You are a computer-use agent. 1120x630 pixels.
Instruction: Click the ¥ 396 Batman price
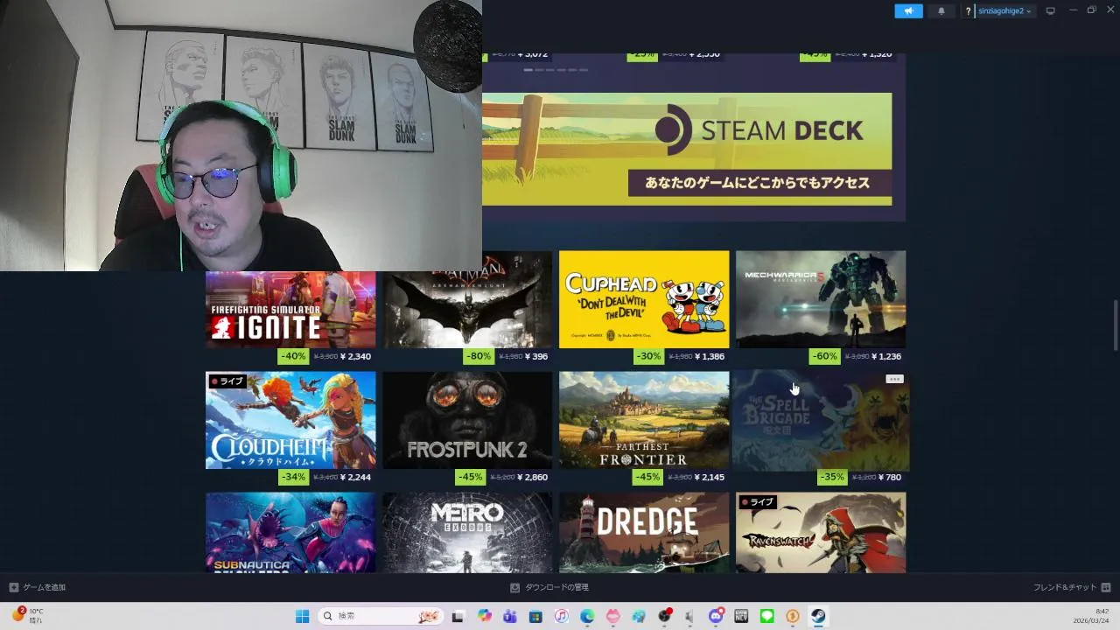pos(535,356)
